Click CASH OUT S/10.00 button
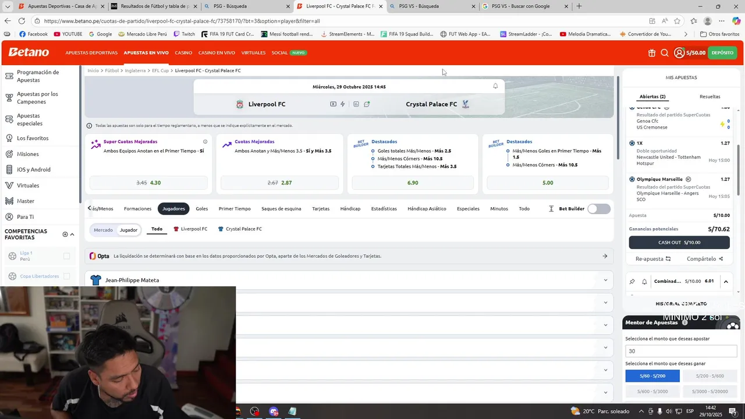 (x=679, y=243)
